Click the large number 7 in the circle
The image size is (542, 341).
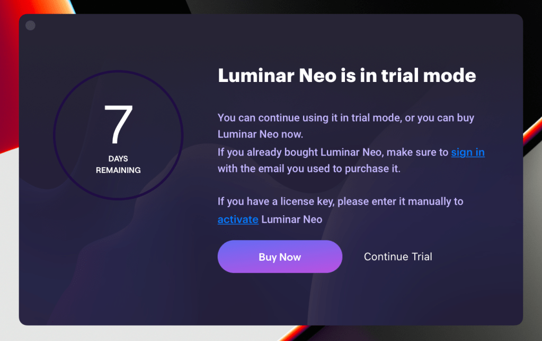[118, 125]
